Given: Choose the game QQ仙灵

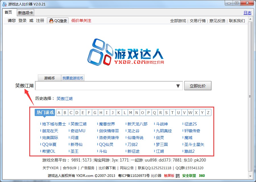Looking at the screenshot, I should tap(106, 145).
